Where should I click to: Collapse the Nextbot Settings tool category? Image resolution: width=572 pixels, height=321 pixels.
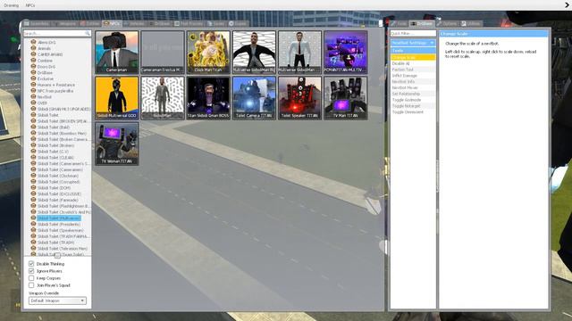413,43
